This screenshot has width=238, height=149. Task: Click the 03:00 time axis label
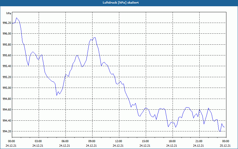tap(38, 141)
